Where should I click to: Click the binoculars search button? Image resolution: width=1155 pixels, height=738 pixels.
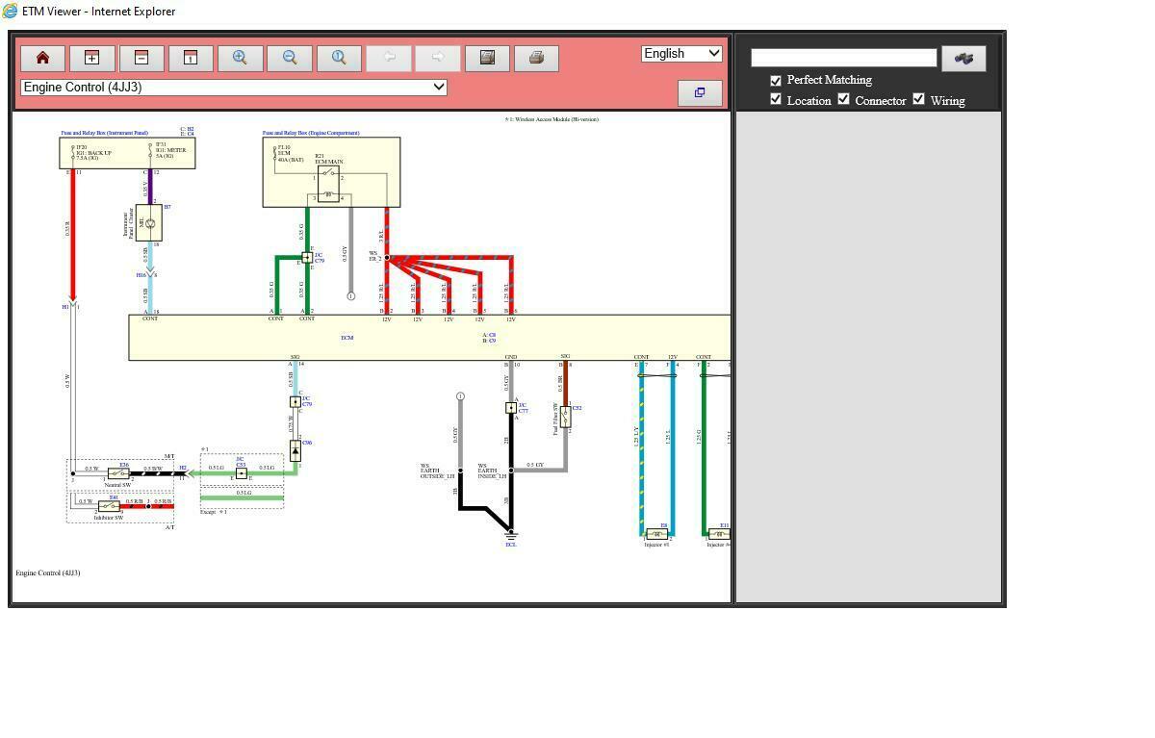[962, 58]
